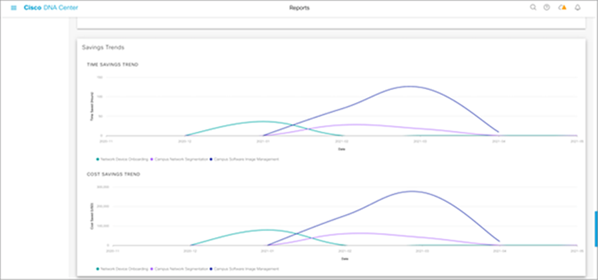Click the 2021-04 label on Time Savings axis
Image resolution: width=598 pixels, height=280 pixels.
coord(498,141)
